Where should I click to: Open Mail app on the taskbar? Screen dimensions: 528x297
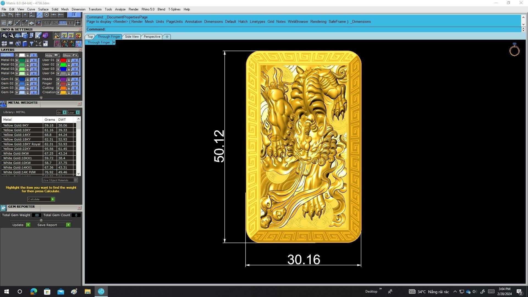pyautogui.click(x=61, y=291)
